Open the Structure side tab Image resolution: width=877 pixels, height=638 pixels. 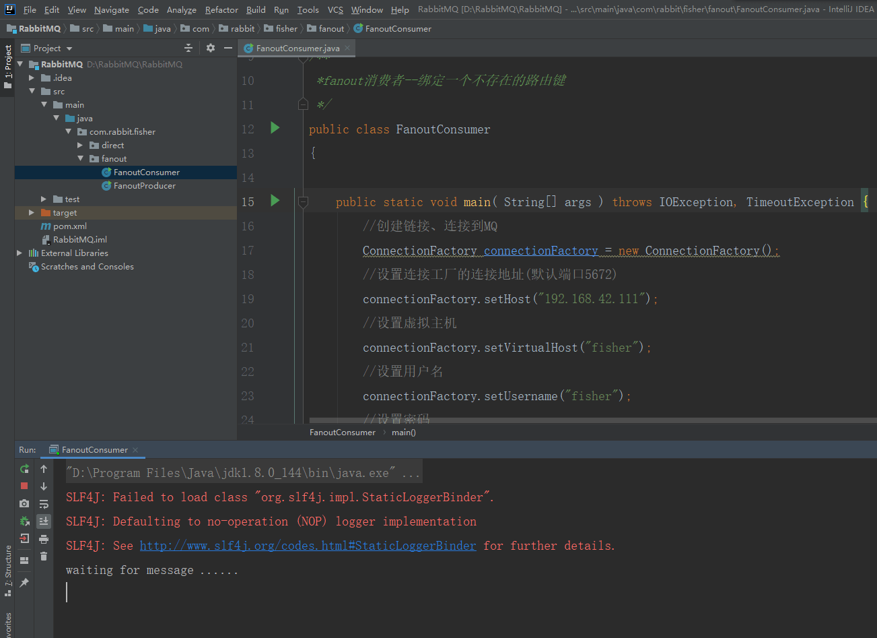click(x=7, y=570)
